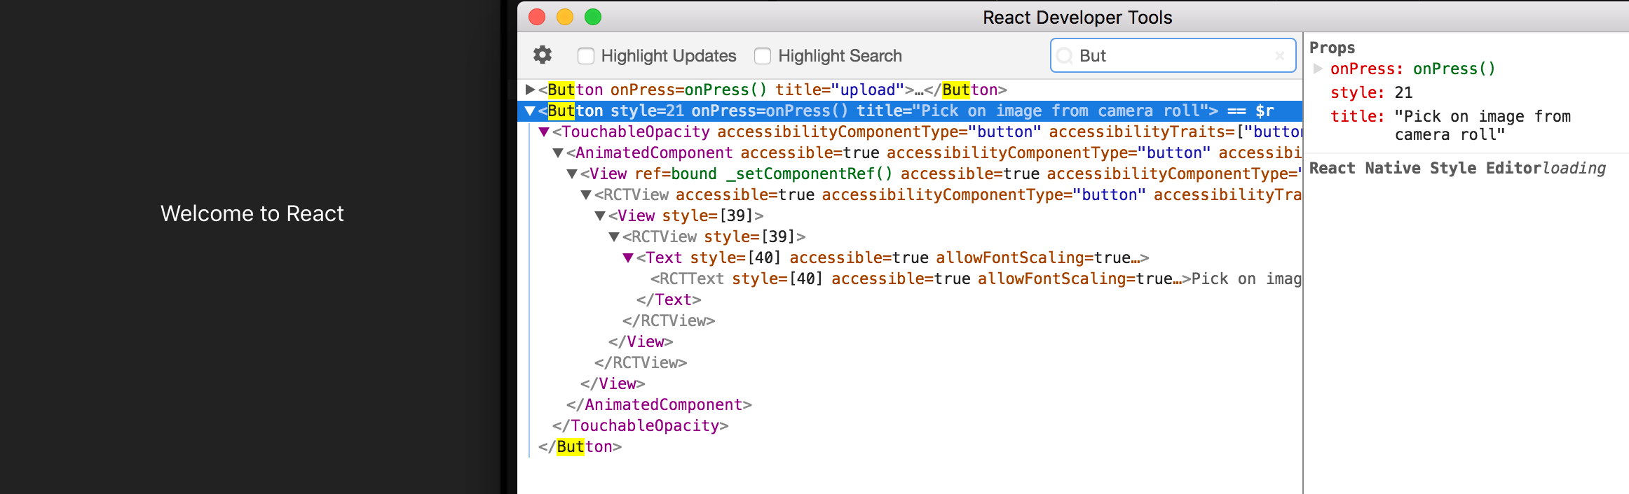Select the RCTText style=[40] row
Image resolution: width=1629 pixels, height=494 pixels.
click(x=910, y=278)
